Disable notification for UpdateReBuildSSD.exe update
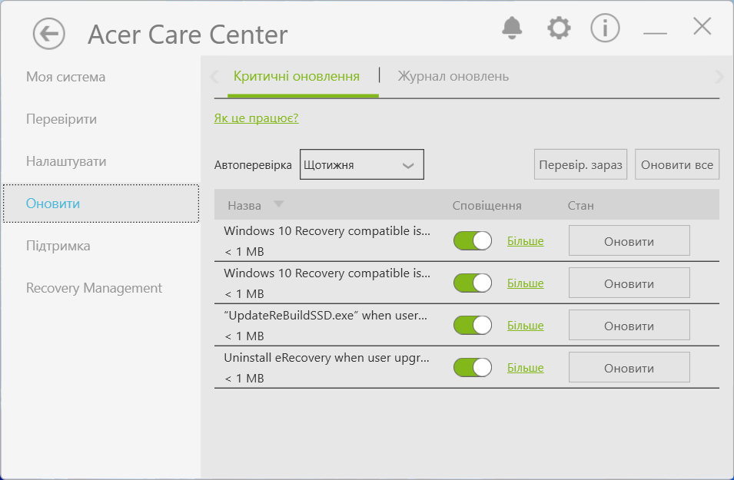734x480 pixels. [473, 326]
